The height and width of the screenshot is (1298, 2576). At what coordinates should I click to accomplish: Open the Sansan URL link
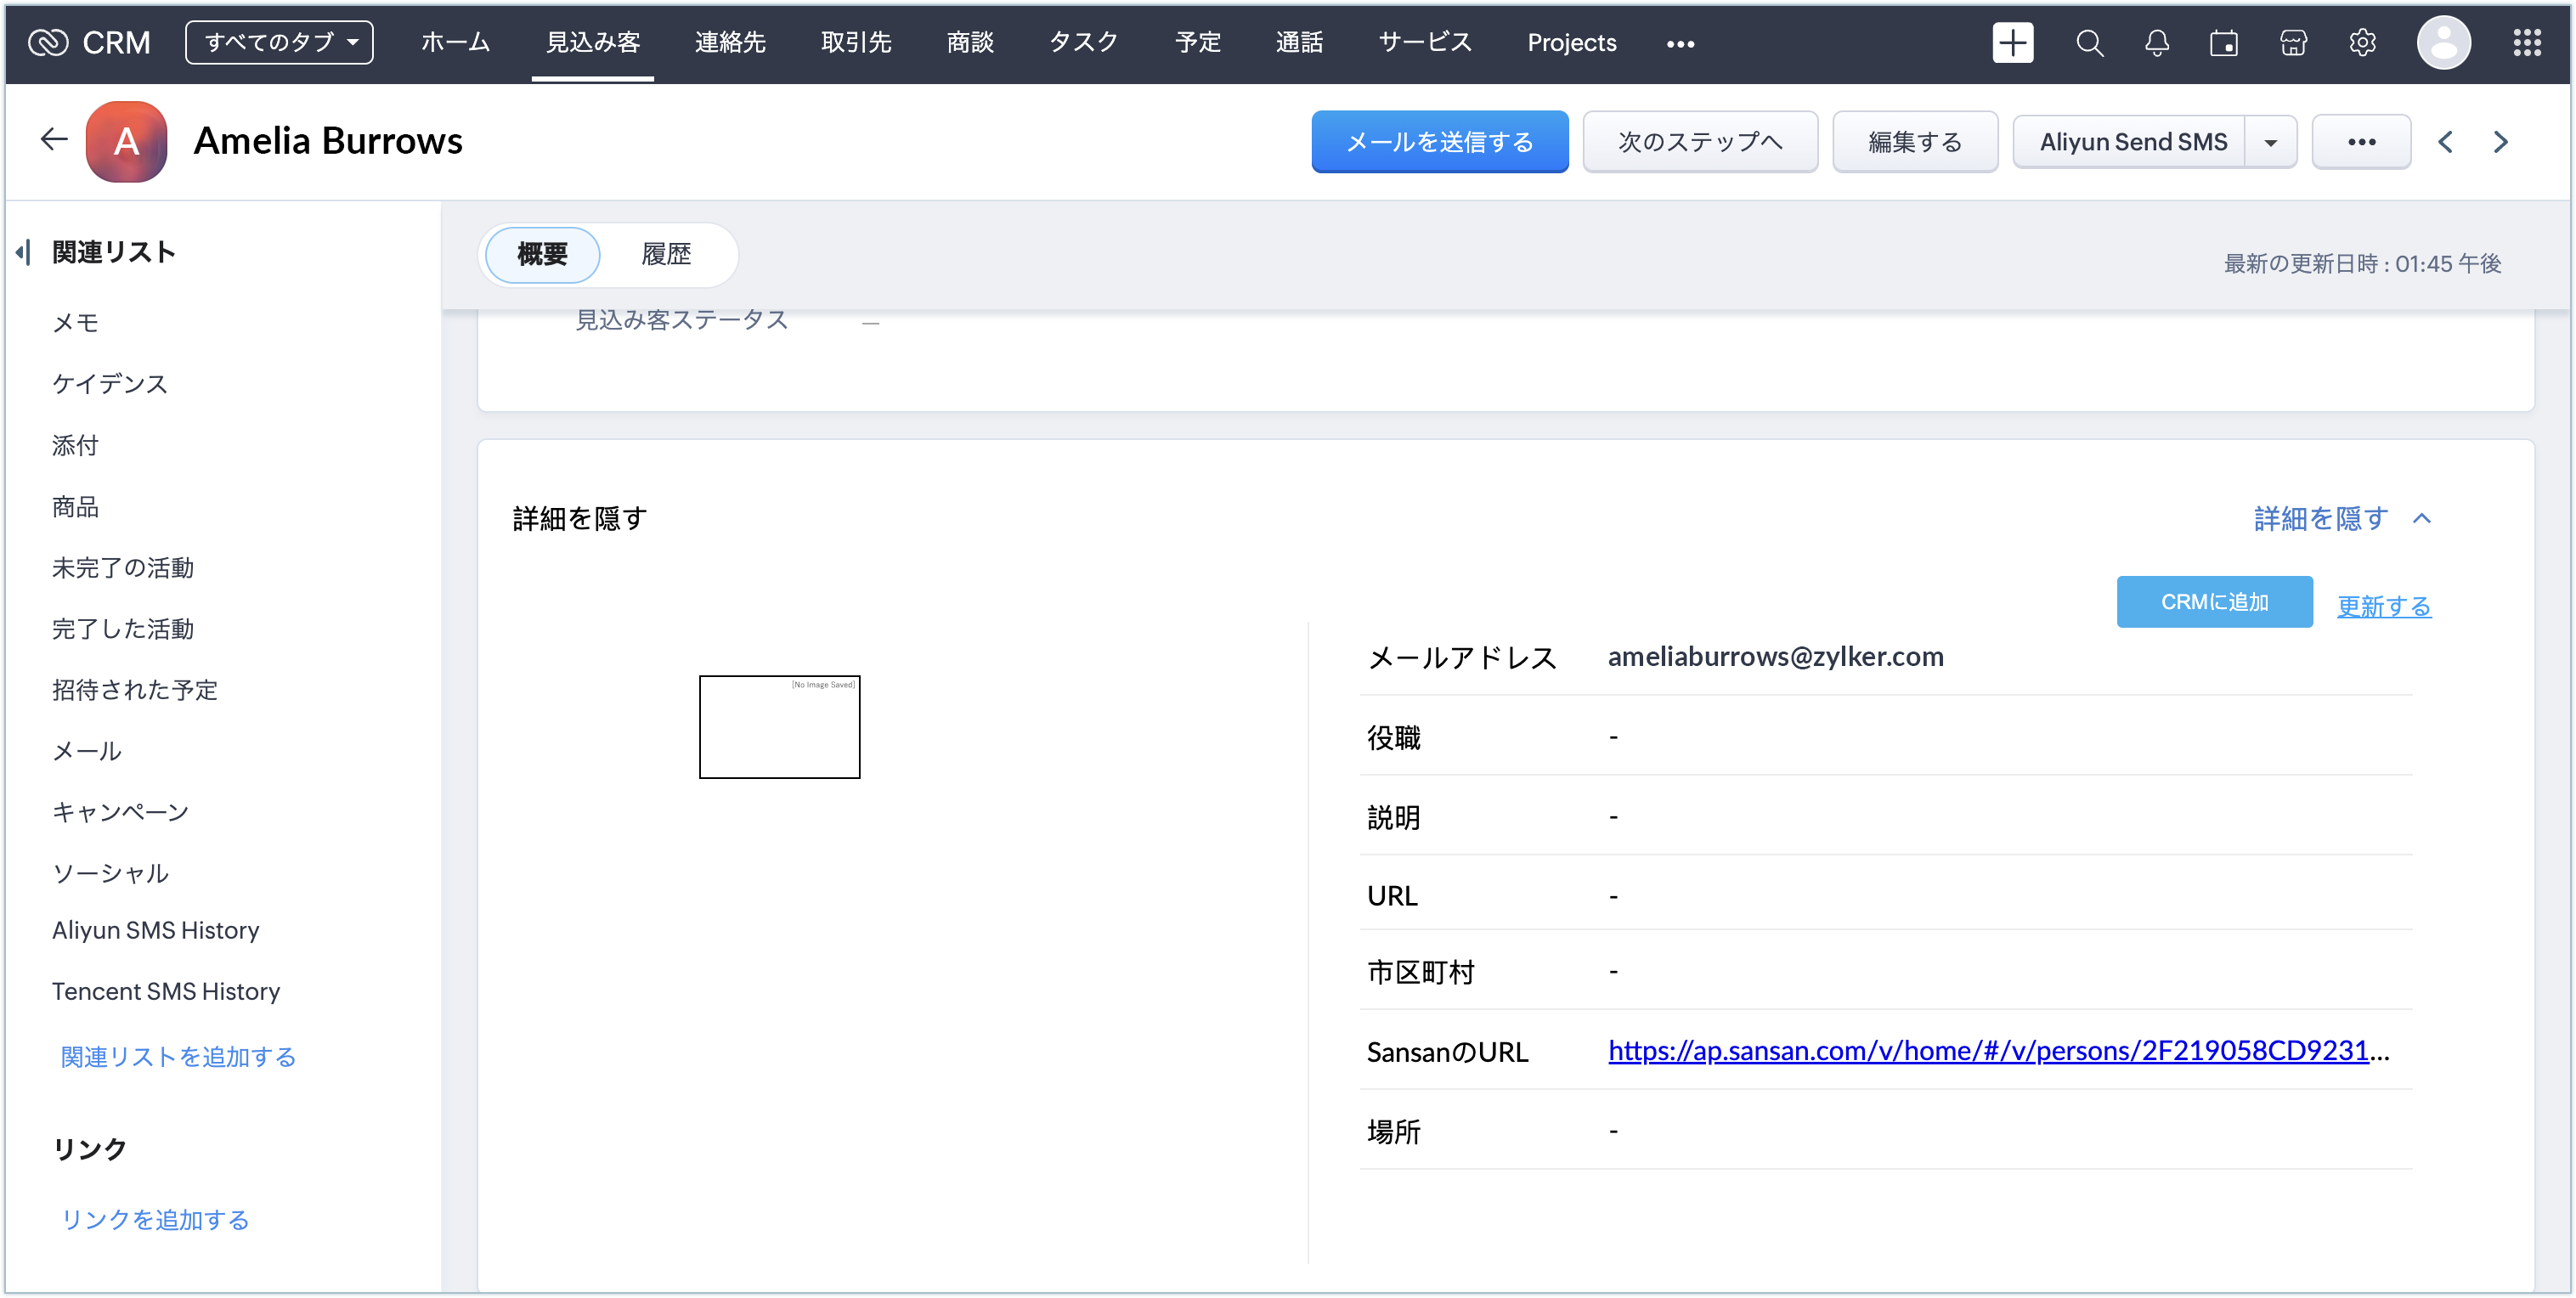tap(1988, 1050)
